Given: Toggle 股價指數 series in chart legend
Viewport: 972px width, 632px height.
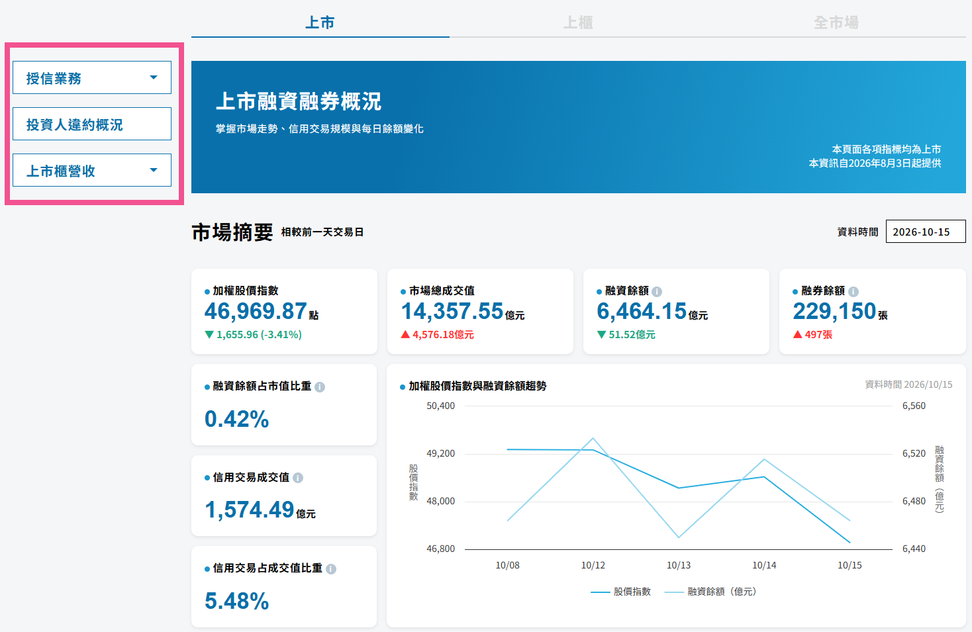Looking at the screenshot, I should click(x=621, y=592).
